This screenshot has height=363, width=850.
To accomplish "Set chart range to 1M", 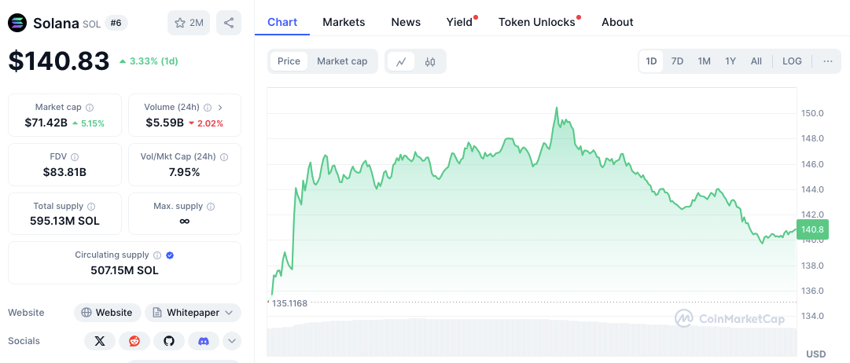I will [x=705, y=61].
